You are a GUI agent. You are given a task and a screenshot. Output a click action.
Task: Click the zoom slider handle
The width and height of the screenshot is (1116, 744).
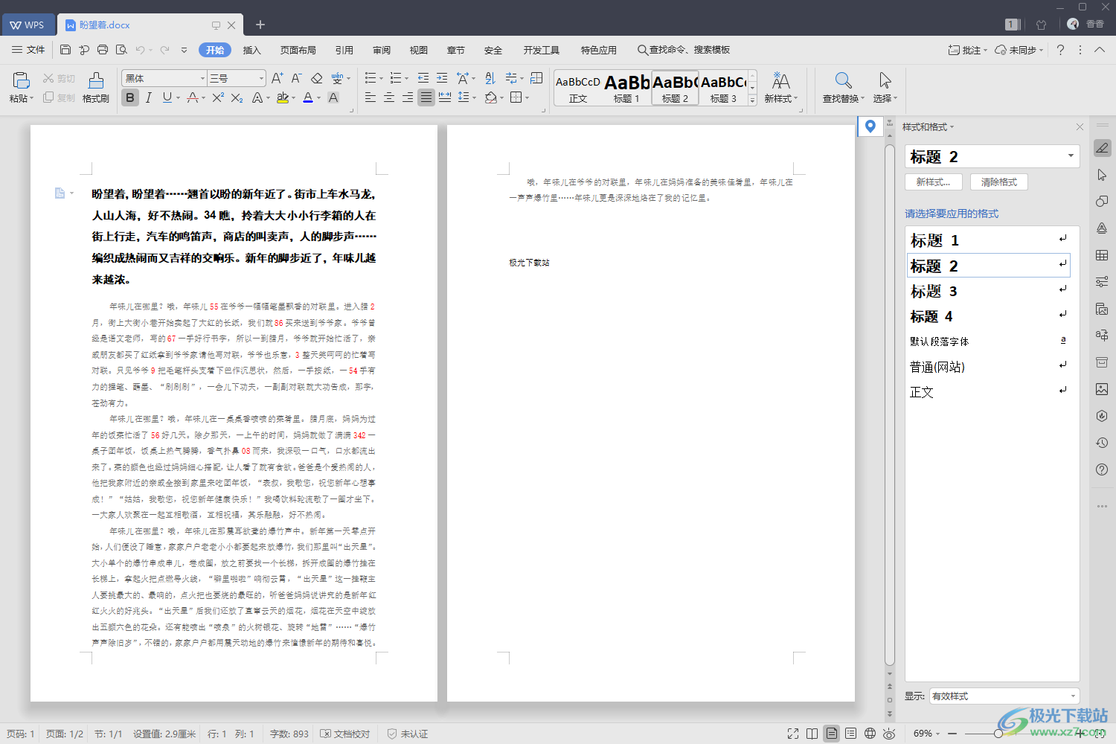point(998,734)
